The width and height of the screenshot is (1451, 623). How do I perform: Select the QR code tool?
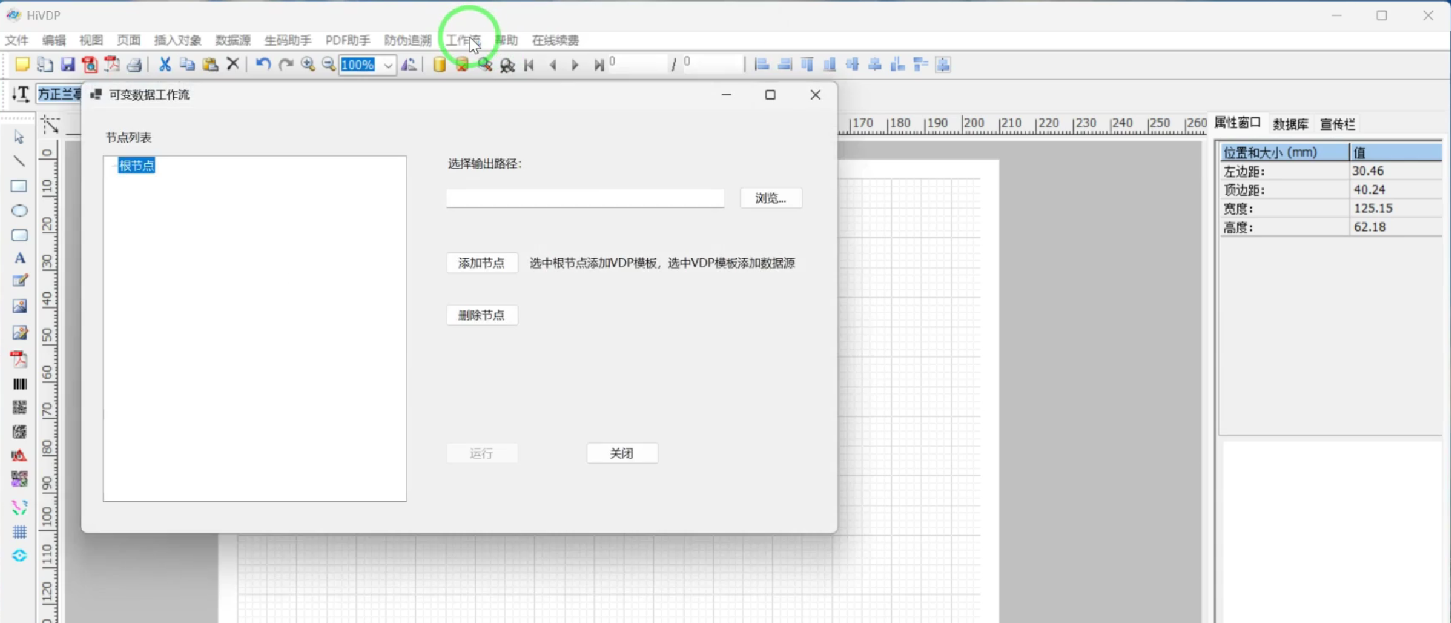pos(18,407)
